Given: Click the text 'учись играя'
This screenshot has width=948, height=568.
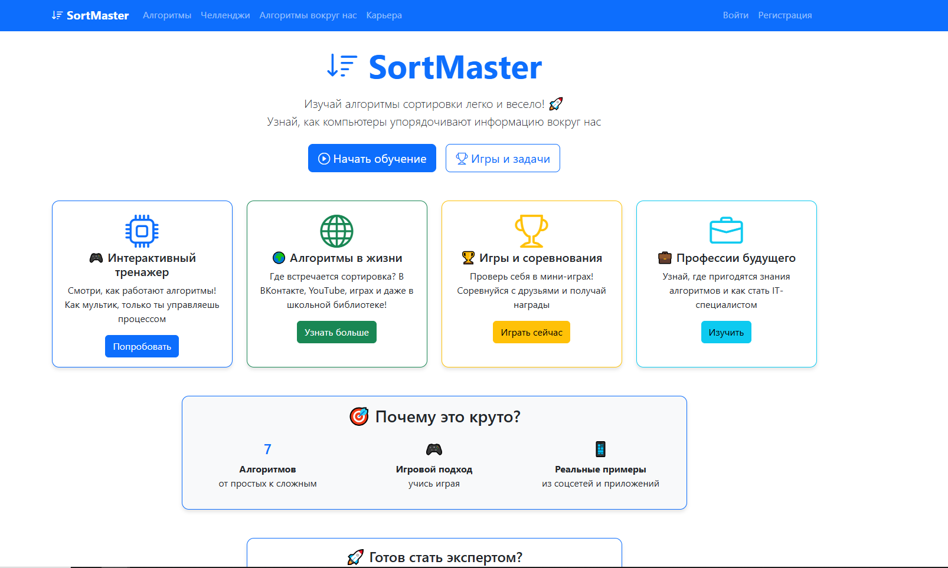Looking at the screenshot, I should pyautogui.click(x=434, y=484).
